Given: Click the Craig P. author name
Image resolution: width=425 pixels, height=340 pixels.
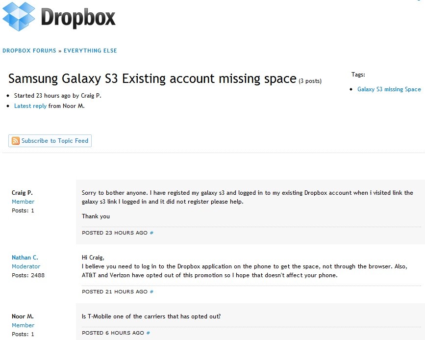Looking at the screenshot, I should click(x=22, y=193).
